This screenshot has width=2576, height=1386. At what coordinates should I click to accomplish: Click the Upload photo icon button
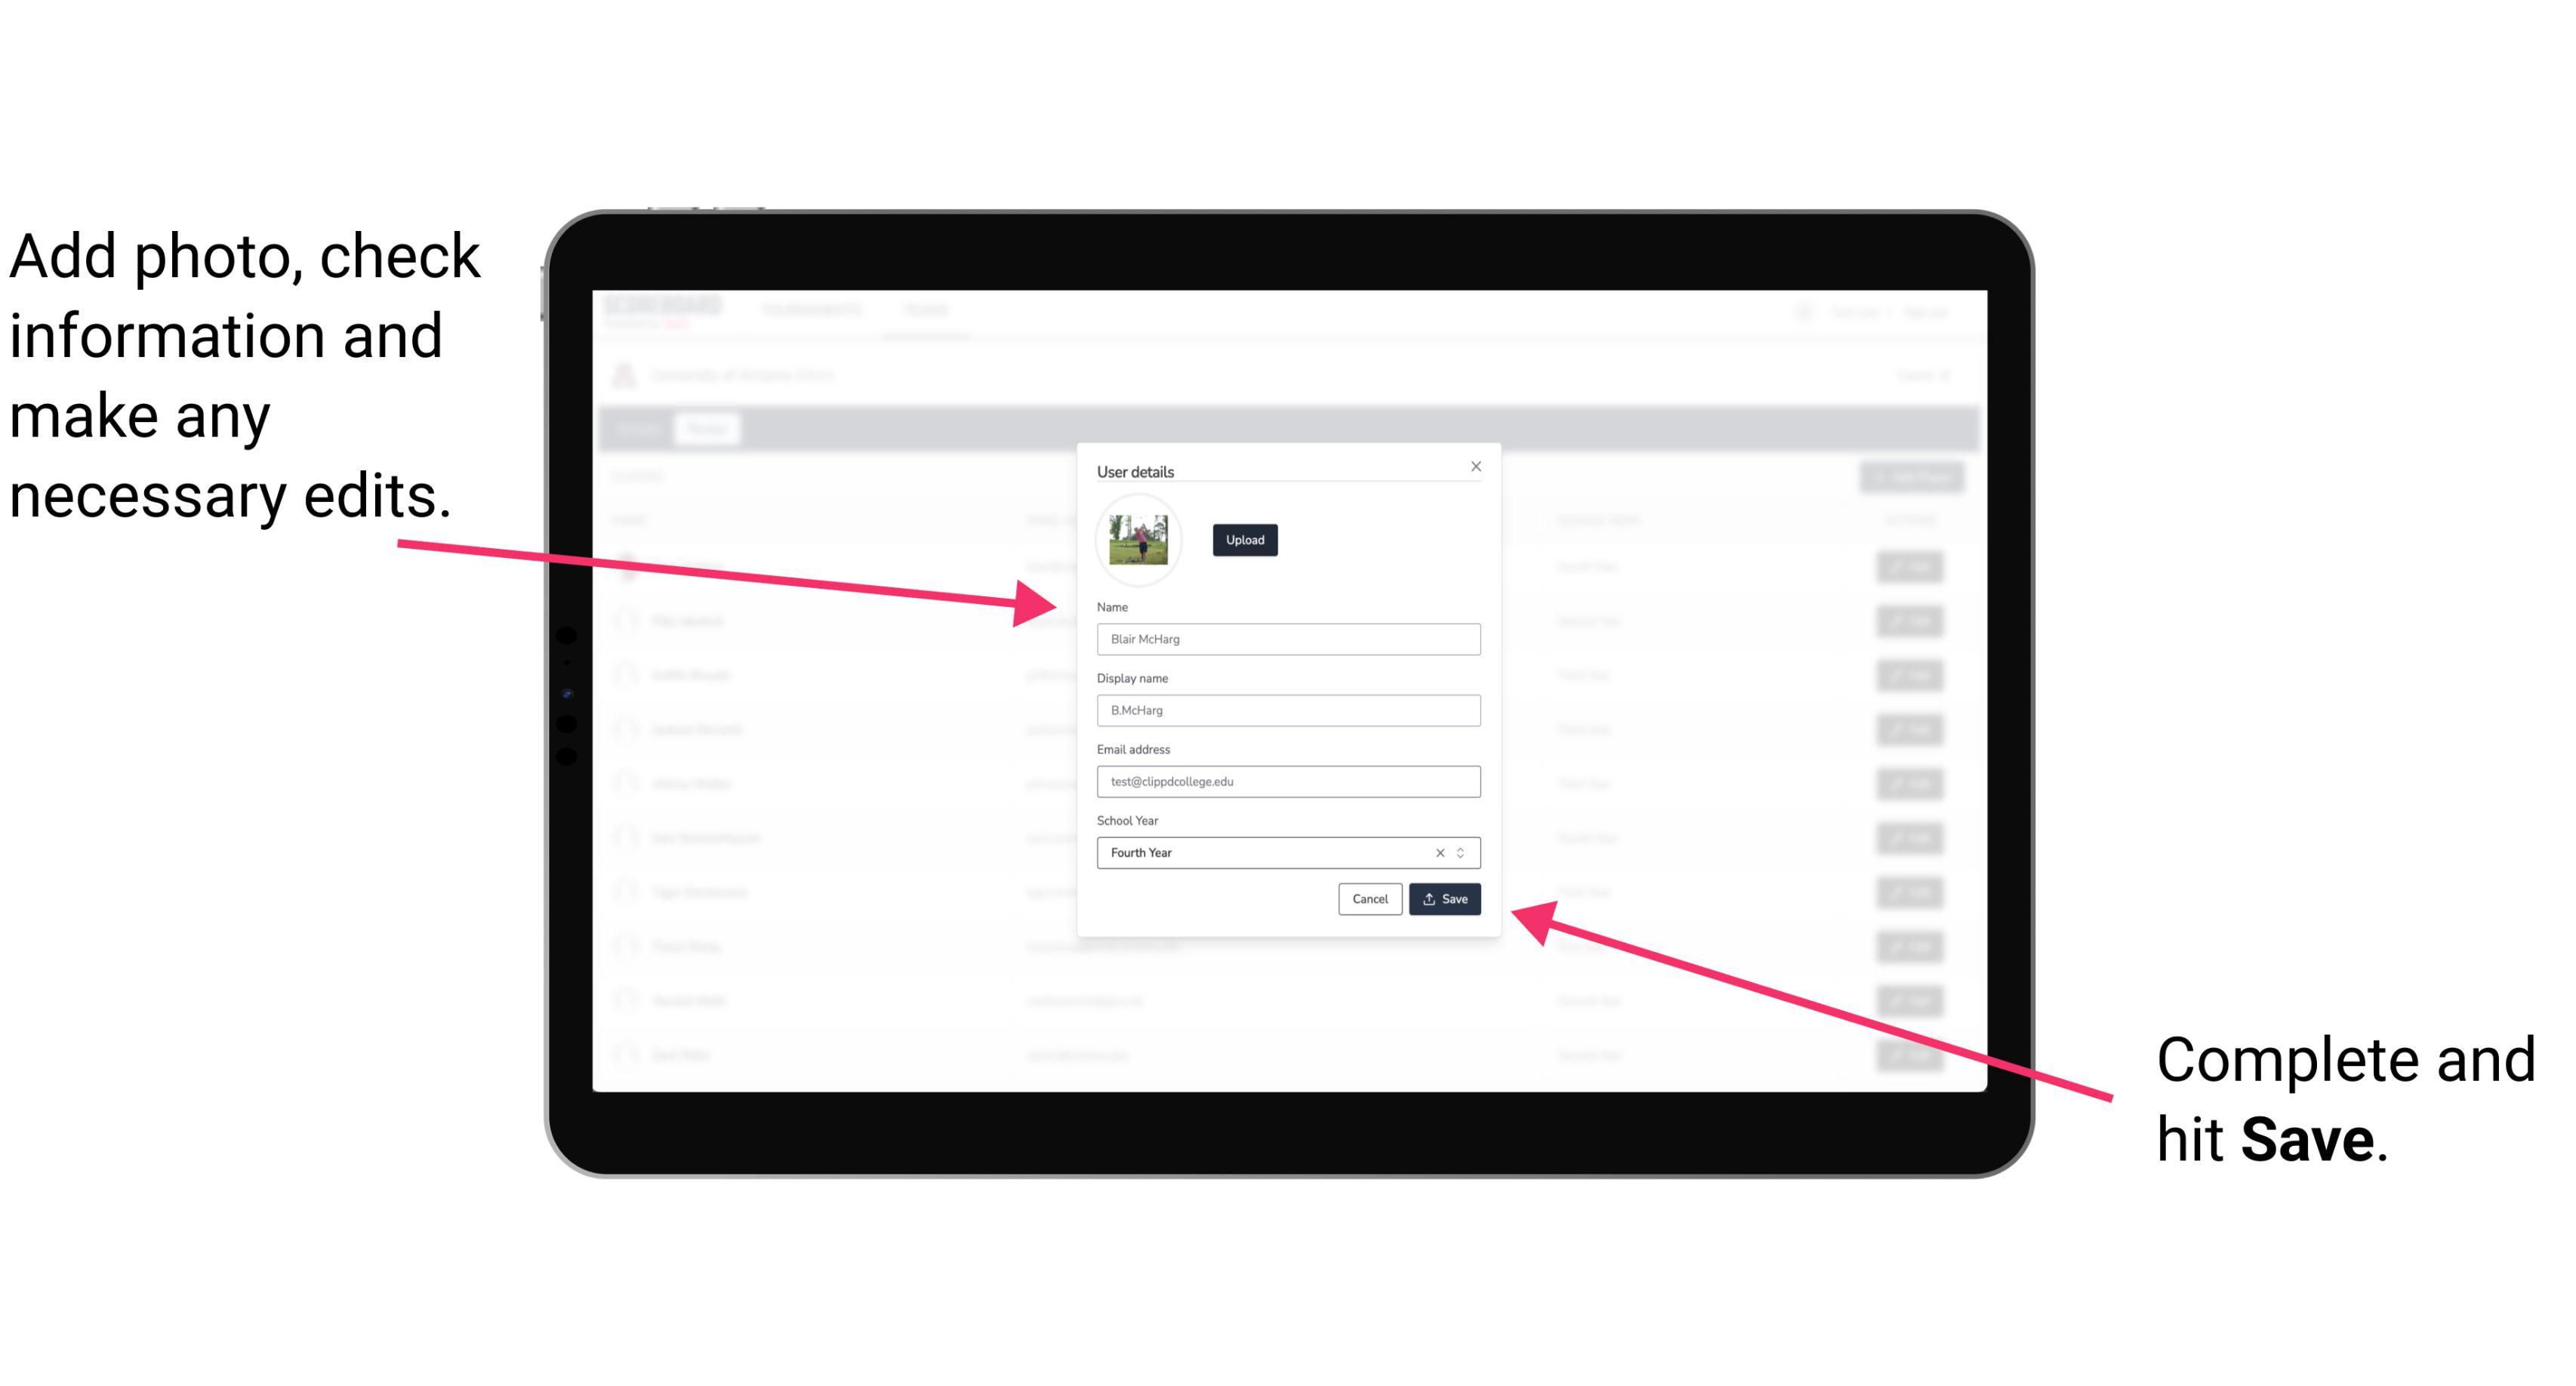[x=1244, y=541]
